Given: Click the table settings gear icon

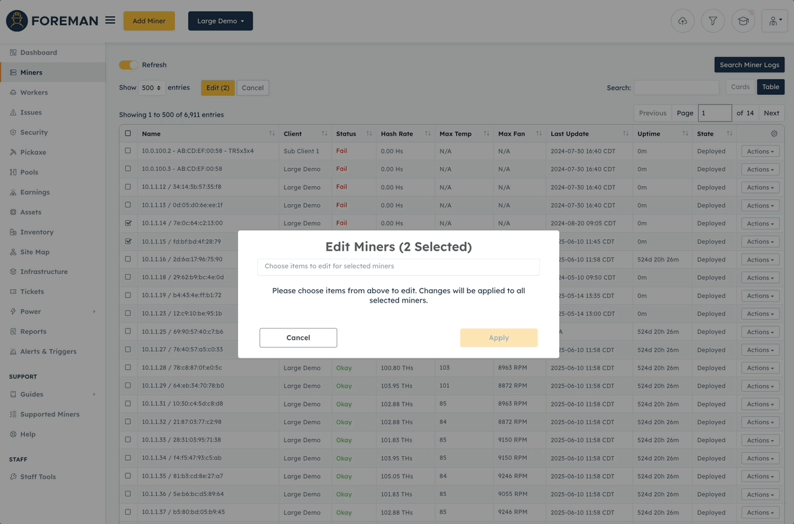Looking at the screenshot, I should (x=774, y=134).
